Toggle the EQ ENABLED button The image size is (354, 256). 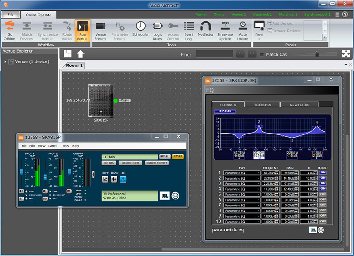pos(225,111)
